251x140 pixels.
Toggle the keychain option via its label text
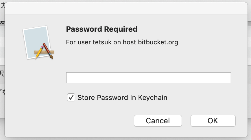coord(122,98)
